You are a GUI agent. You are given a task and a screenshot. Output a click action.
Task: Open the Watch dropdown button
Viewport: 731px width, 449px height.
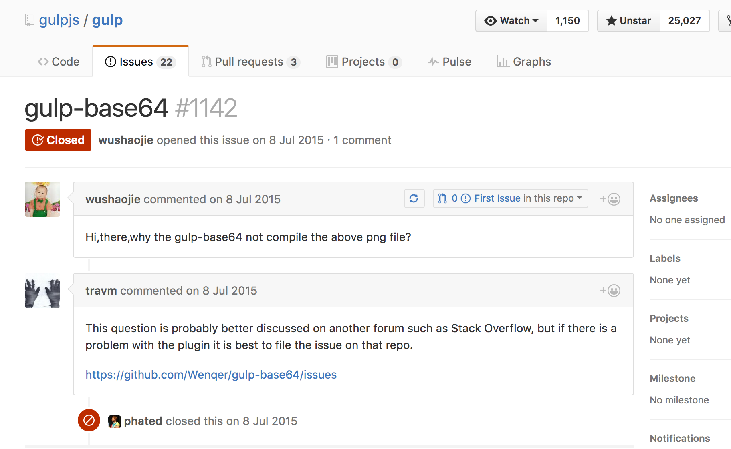[511, 21]
